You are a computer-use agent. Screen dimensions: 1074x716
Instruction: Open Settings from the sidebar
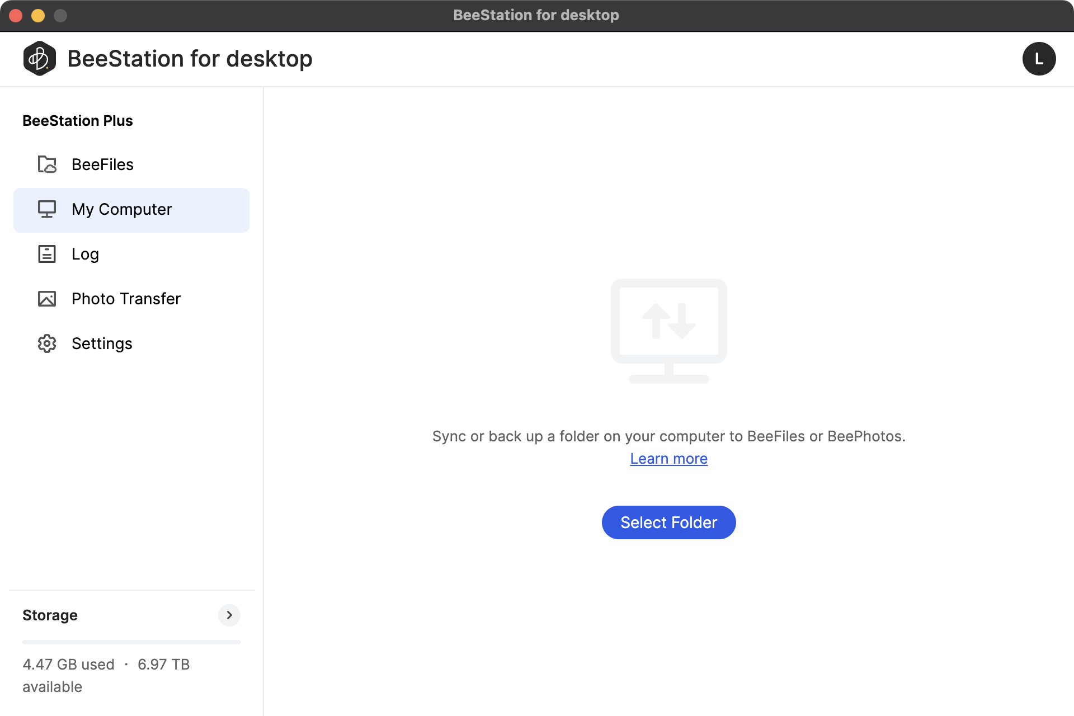(131, 343)
